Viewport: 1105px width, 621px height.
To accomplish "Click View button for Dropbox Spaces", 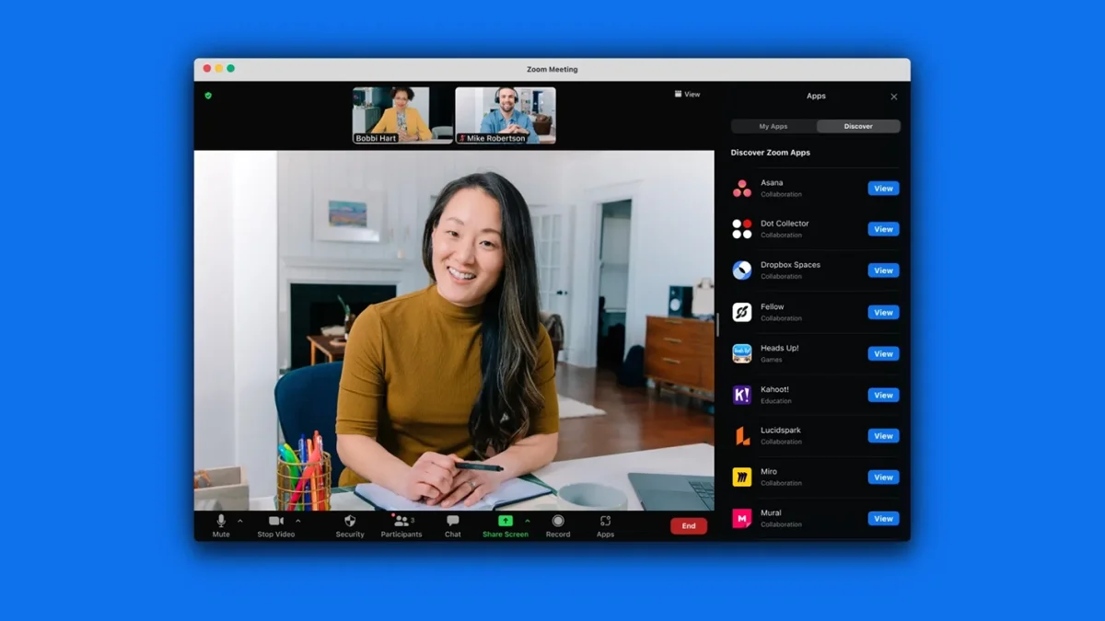I will (883, 270).
